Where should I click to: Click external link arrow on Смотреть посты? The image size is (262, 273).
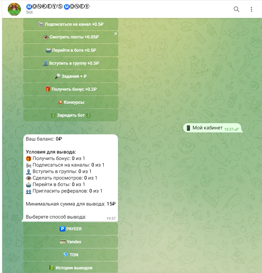[115, 34]
